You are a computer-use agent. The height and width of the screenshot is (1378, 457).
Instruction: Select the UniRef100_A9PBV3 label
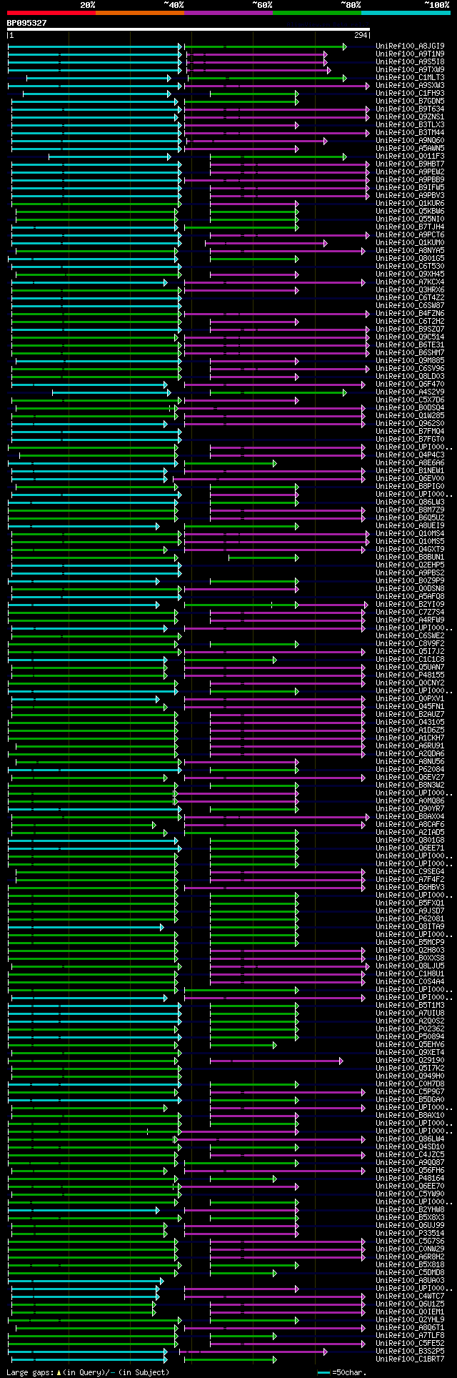point(410,196)
